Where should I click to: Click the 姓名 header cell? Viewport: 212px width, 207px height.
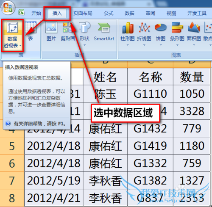pos(105,77)
